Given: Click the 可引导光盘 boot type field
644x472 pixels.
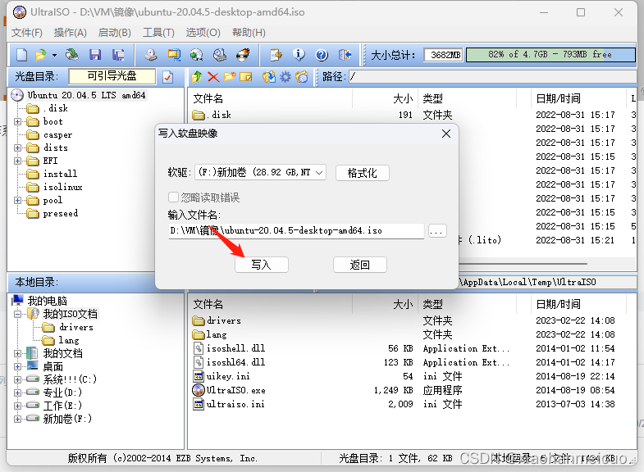Looking at the screenshot, I should point(112,76).
